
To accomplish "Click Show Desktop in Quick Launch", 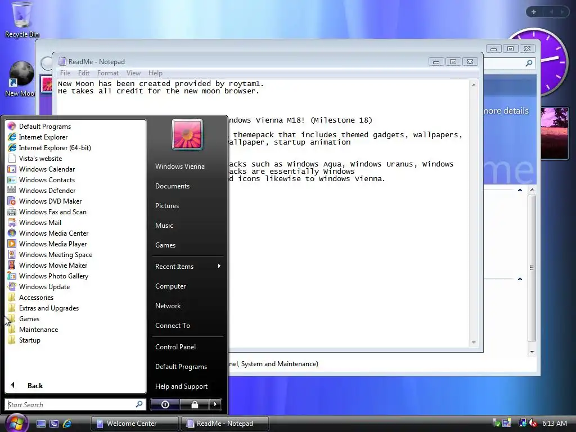I will point(40,424).
